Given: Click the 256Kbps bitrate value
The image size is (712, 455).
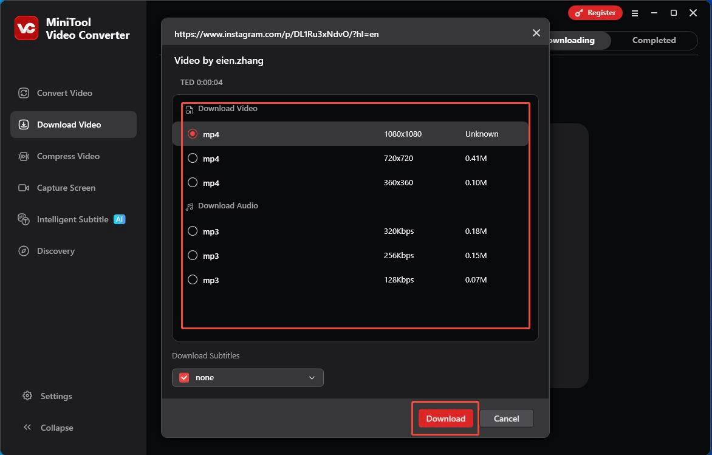Looking at the screenshot, I should pos(399,255).
